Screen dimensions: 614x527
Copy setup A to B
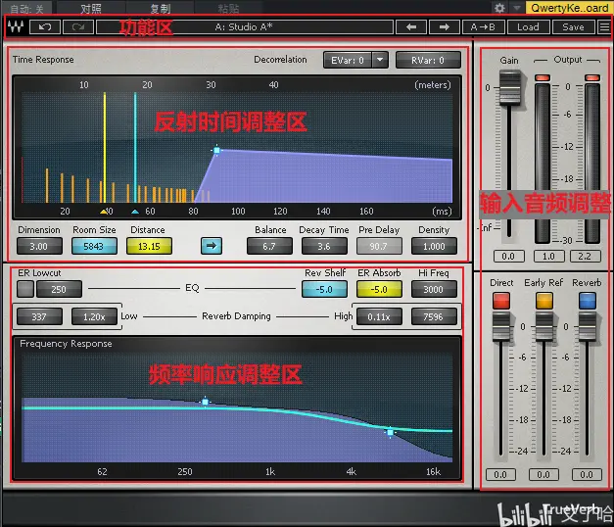point(483,27)
